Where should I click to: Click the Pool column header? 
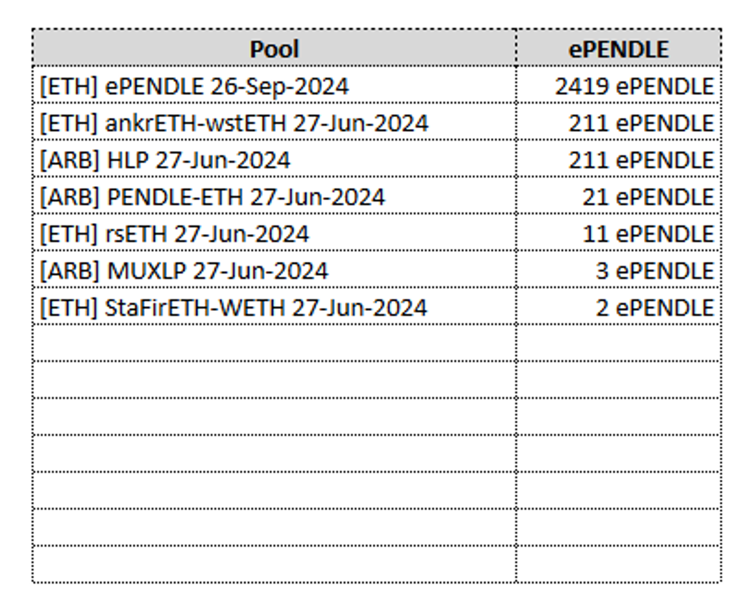(274, 49)
